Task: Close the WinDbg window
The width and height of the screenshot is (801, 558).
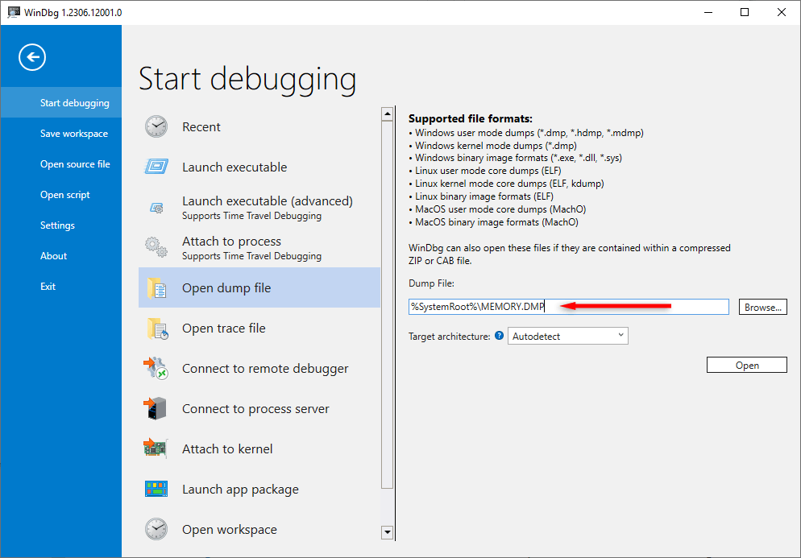Action: click(781, 12)
